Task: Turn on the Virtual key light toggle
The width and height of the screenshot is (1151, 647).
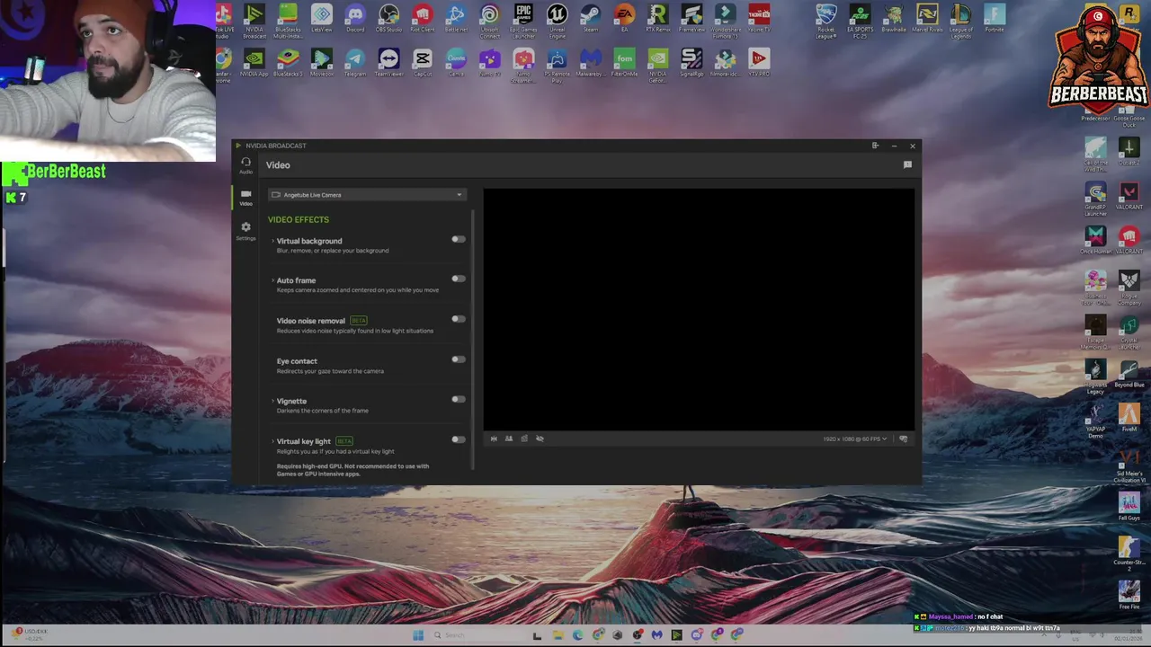Action: [x=459, y=439]
